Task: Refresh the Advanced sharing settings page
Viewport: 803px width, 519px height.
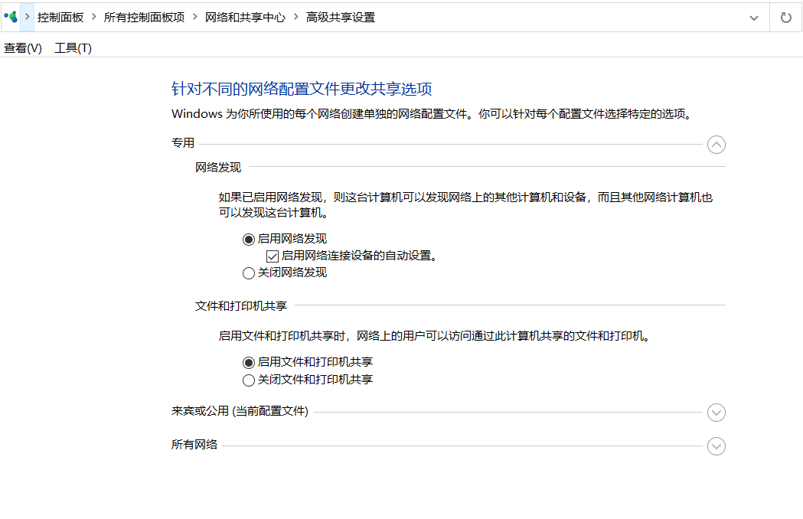Action: pyautogui.click(x=785, y=17)
